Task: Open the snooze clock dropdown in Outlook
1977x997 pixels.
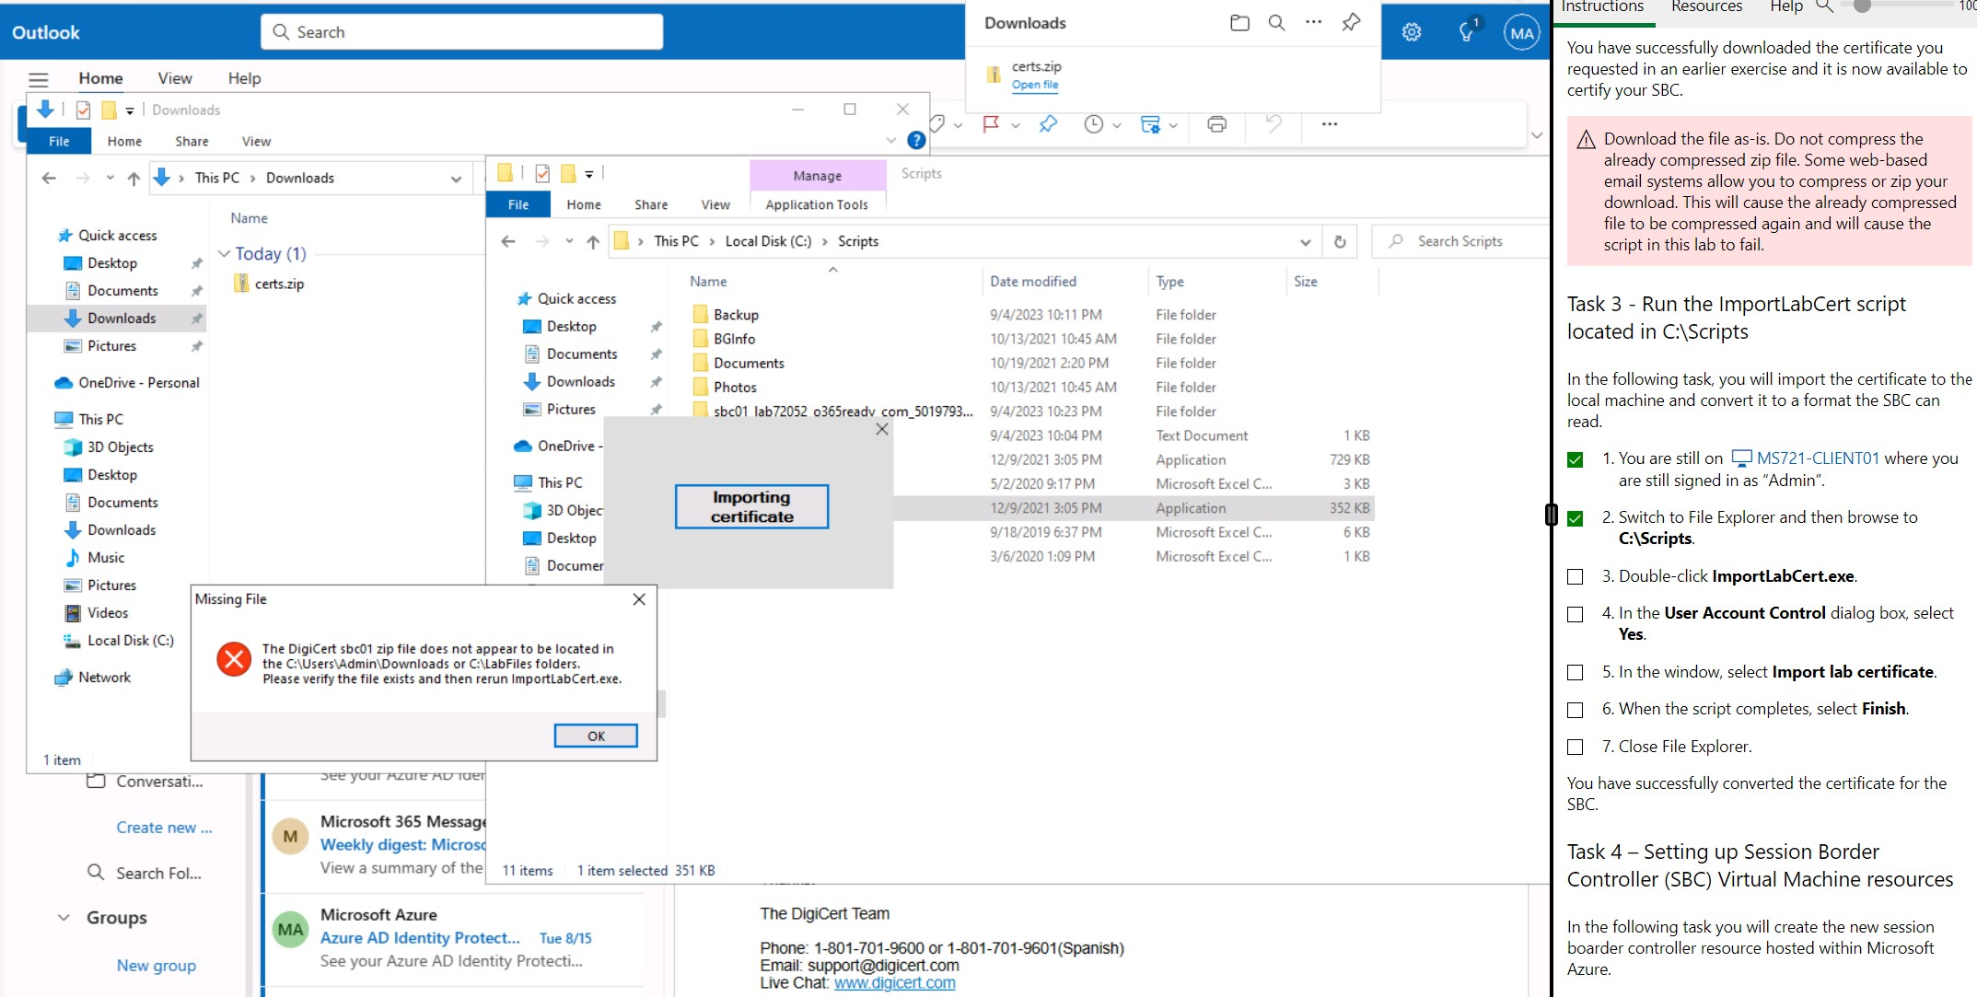Action: coord(1116,124)
